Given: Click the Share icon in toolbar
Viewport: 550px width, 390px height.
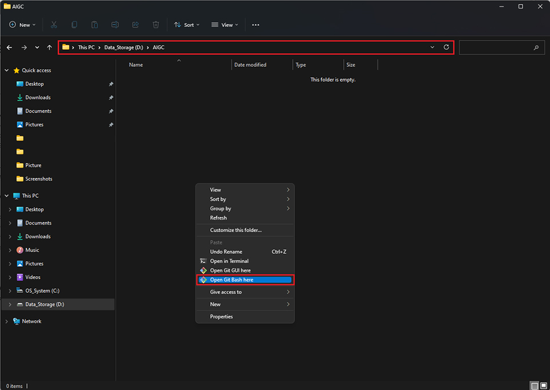Looking at the screenshot, I should [135, 25].
